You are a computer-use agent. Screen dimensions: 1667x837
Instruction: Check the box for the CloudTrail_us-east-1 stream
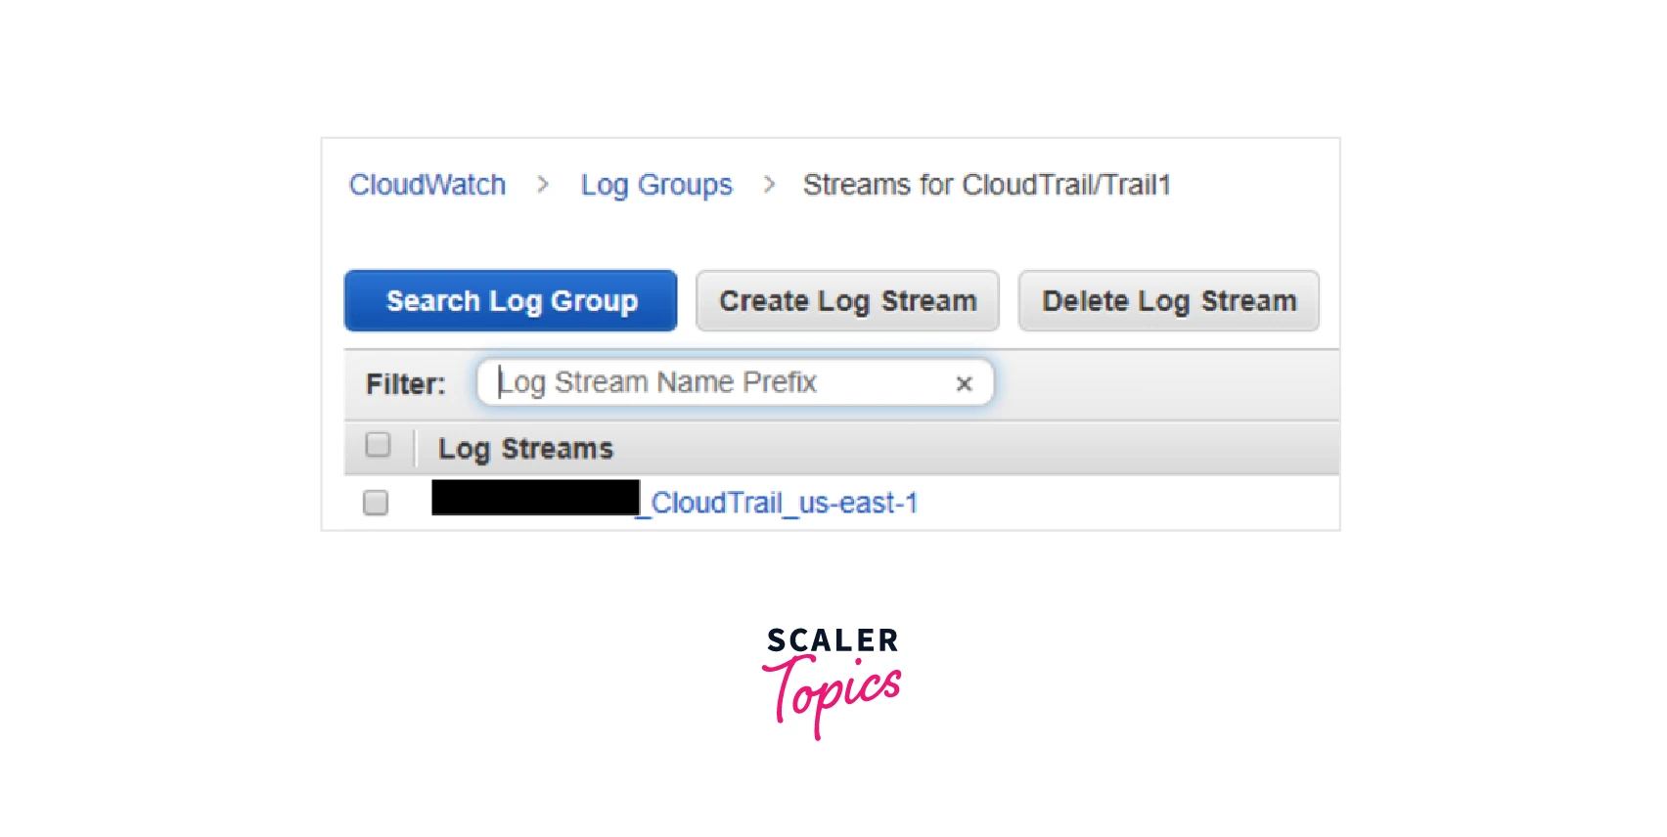pyautogui.click(x=376, y=503)
